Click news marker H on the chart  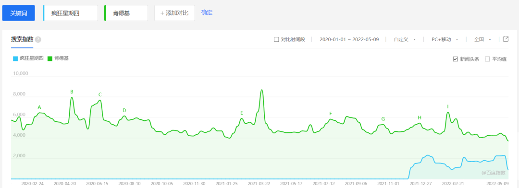(420, 117)
